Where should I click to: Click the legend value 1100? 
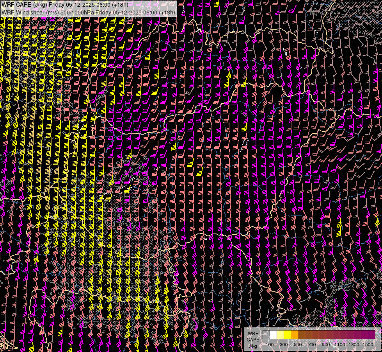click(339, 345)
